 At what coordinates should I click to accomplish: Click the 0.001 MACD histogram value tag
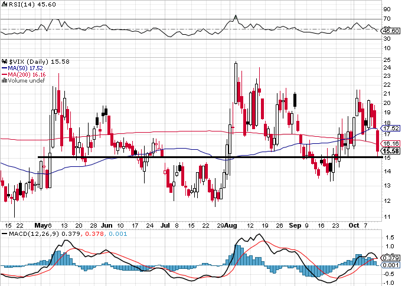[x=392, y=265]
